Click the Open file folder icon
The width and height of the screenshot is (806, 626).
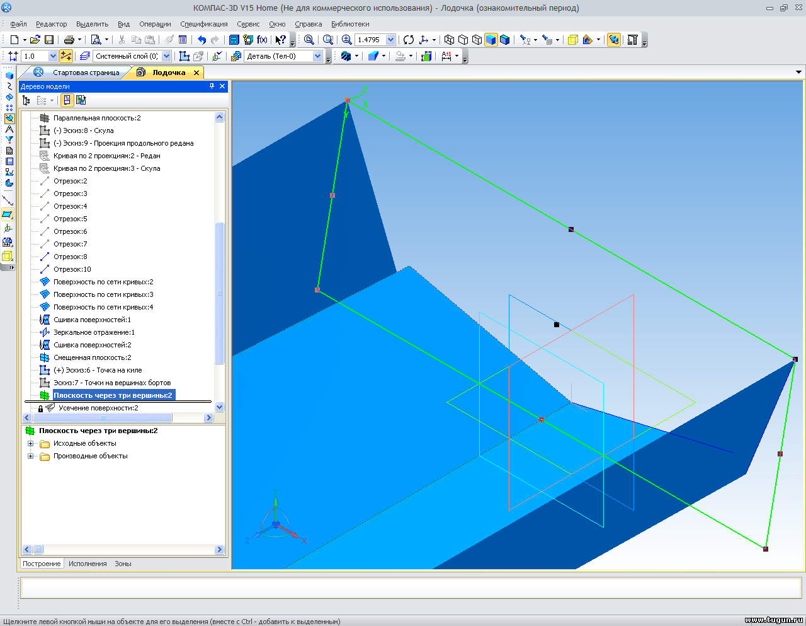click(x=35, y=40)
